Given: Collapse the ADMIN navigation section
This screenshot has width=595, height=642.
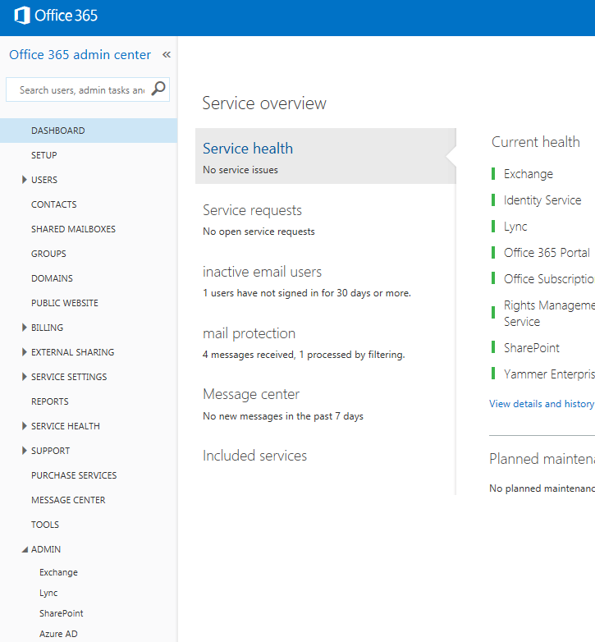Looking at the screenshot, I should pyautogui.click(x=25, y=549).
